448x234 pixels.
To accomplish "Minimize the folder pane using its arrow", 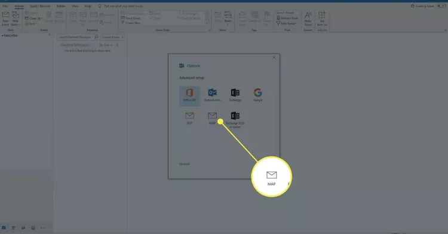I will pos(50,35).
